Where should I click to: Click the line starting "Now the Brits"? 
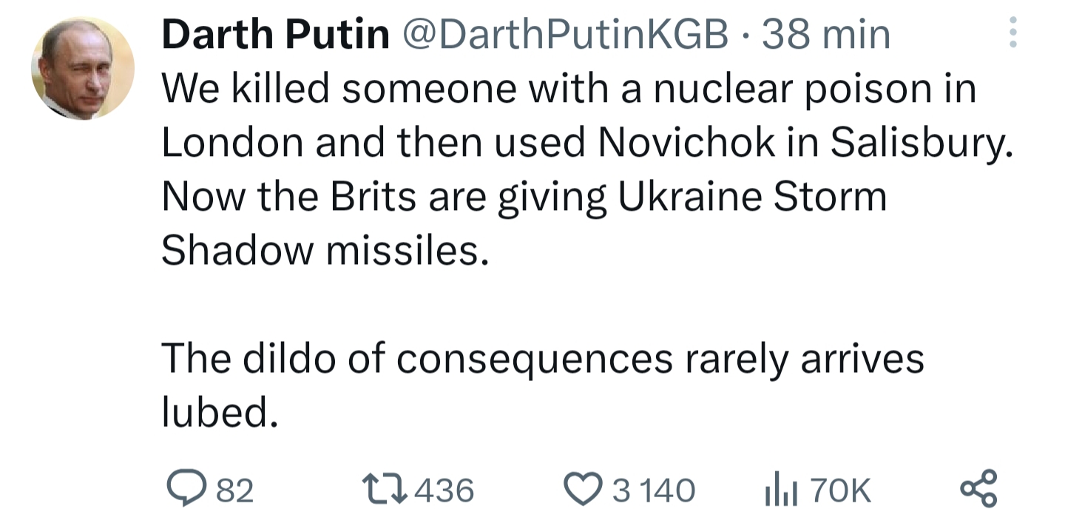click(x=524, y=198)
